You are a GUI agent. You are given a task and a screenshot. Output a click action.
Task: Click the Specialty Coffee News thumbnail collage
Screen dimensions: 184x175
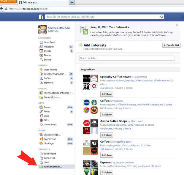click(x=90, y=82)
